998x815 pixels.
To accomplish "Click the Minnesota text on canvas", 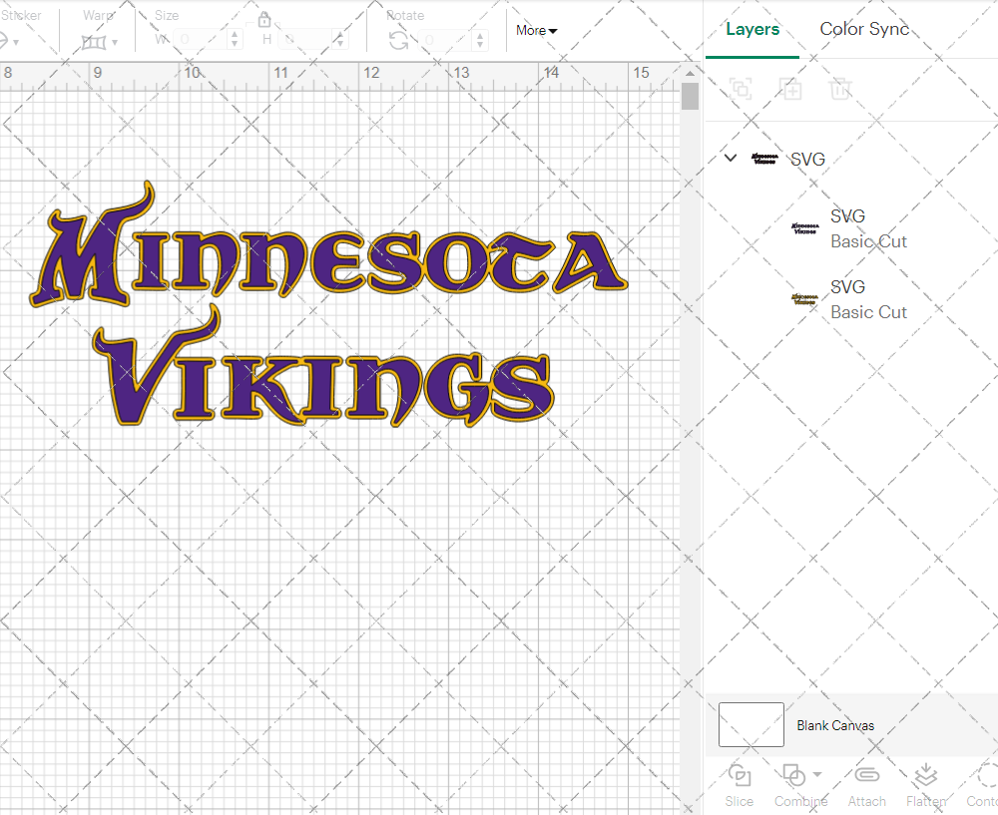I will (329, 245).
